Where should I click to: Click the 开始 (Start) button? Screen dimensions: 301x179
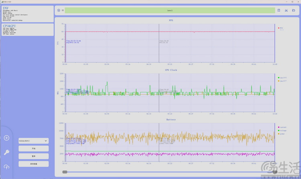pyautogui.click(x=33, y=149)
